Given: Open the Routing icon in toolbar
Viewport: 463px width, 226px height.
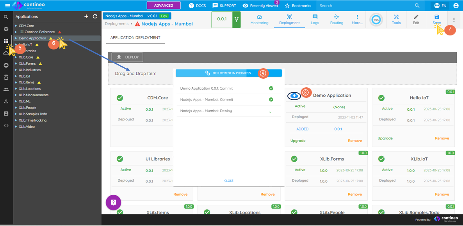Looking at the screenshot, I should (x=337, y=17).
